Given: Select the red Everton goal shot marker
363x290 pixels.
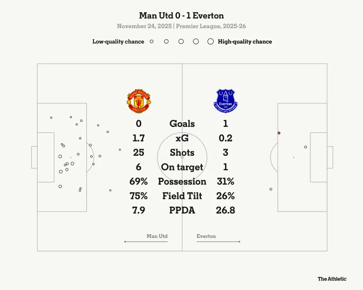Looking at the screenshot, I should pyautogui.click(x=279, y=133).
